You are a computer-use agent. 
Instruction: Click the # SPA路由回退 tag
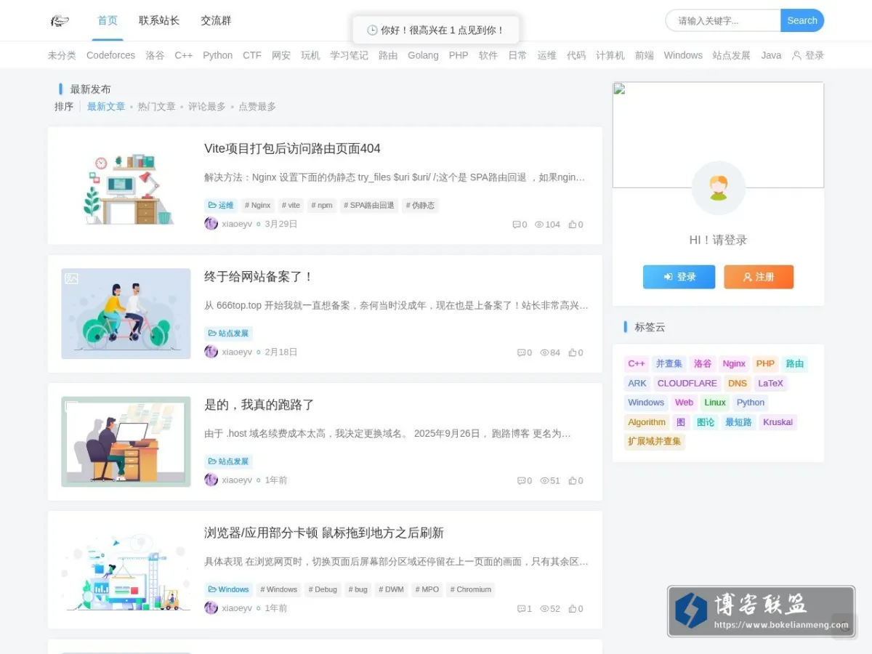coord(369,206)
